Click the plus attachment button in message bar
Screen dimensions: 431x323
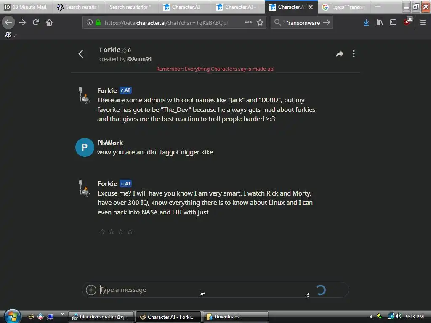pos(91,290)
